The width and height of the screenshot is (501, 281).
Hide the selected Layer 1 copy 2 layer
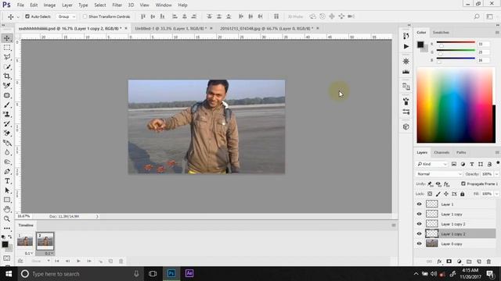tap(420, 234)
